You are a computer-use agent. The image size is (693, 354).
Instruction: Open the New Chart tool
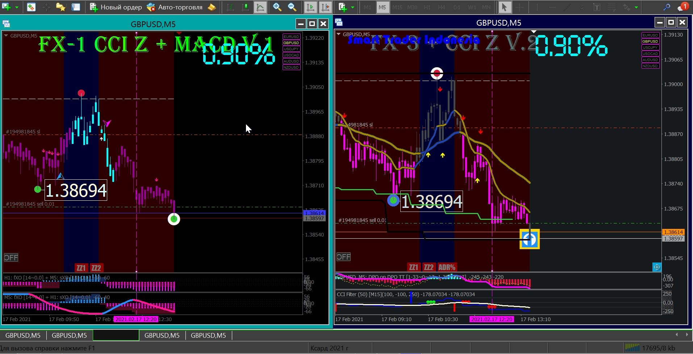click(7, 7)
